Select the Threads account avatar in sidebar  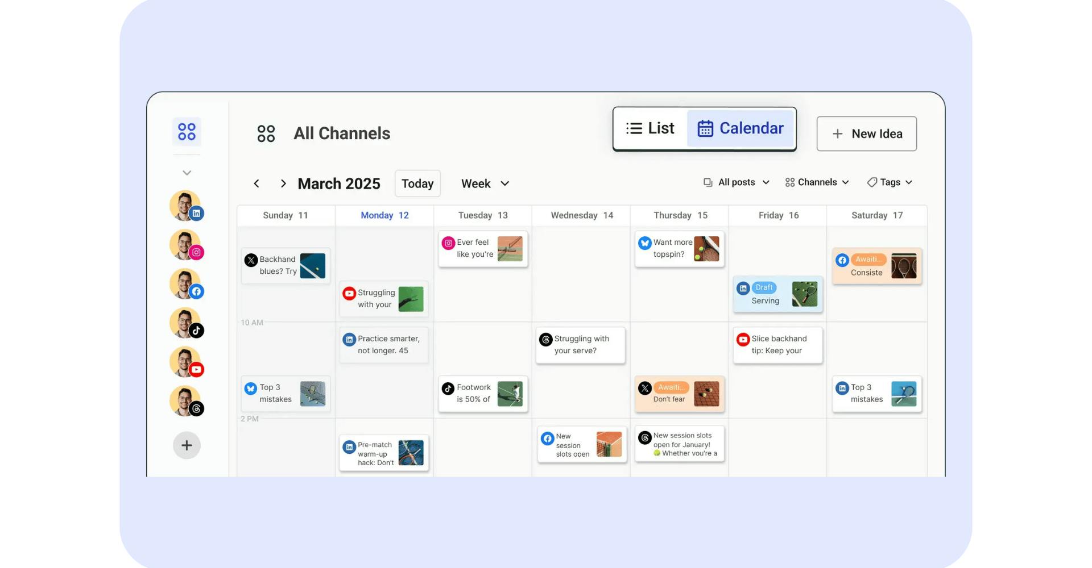click(x=186, y=402)
